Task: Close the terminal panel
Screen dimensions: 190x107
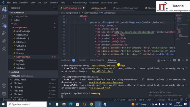Action: [187, 60]
